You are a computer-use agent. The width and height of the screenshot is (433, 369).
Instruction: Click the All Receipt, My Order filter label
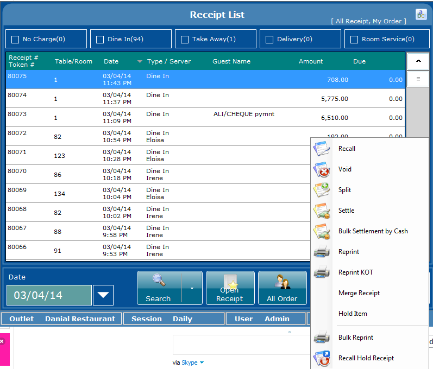tap(369, 21)
